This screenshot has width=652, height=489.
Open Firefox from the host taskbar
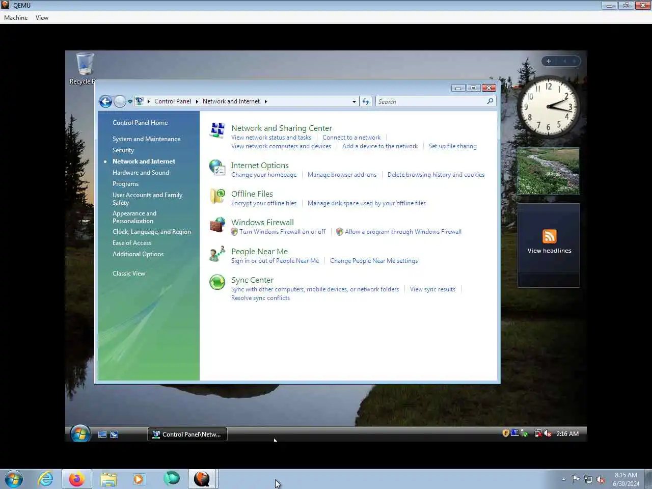click(x=77, y=479)
